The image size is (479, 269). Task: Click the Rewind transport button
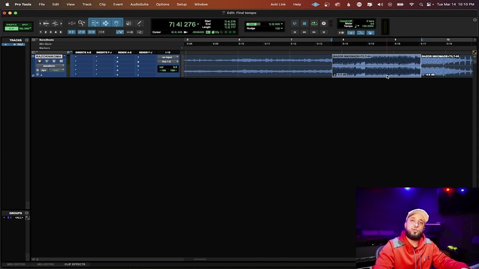point(304,32)
